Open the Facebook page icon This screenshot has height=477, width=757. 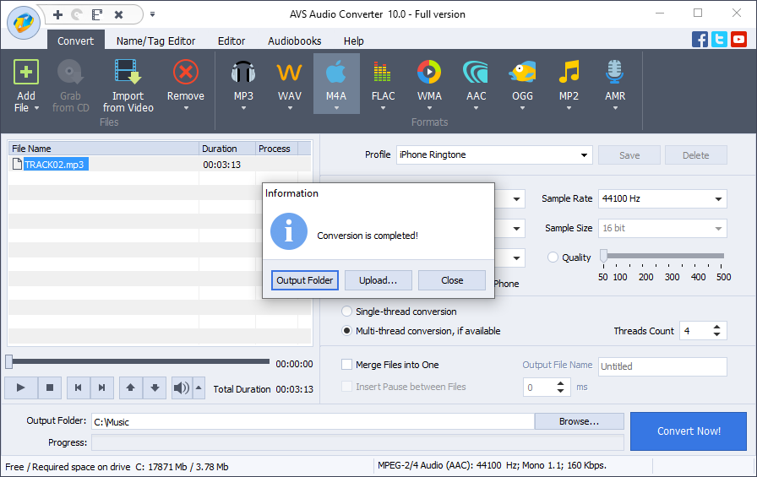click(x=700, y=39)
